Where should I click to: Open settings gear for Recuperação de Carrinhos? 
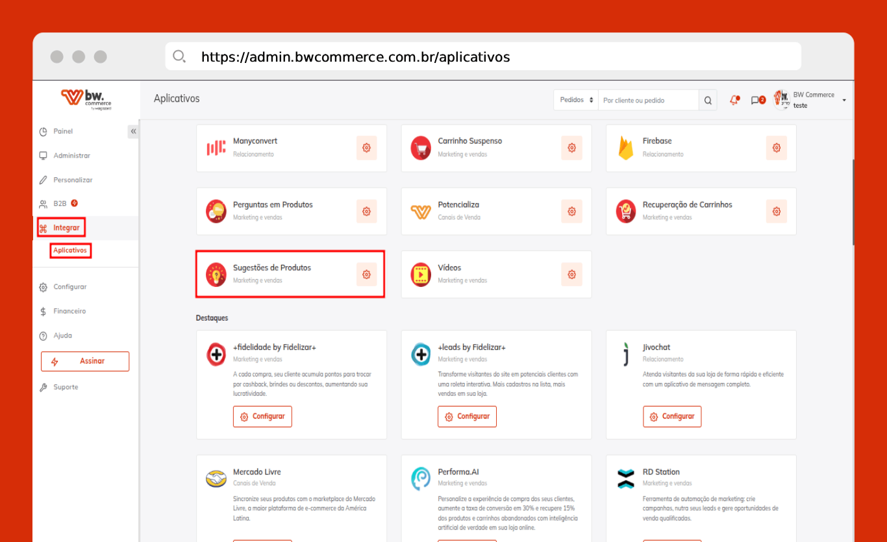pyautogui.click(x=777, y=211)
